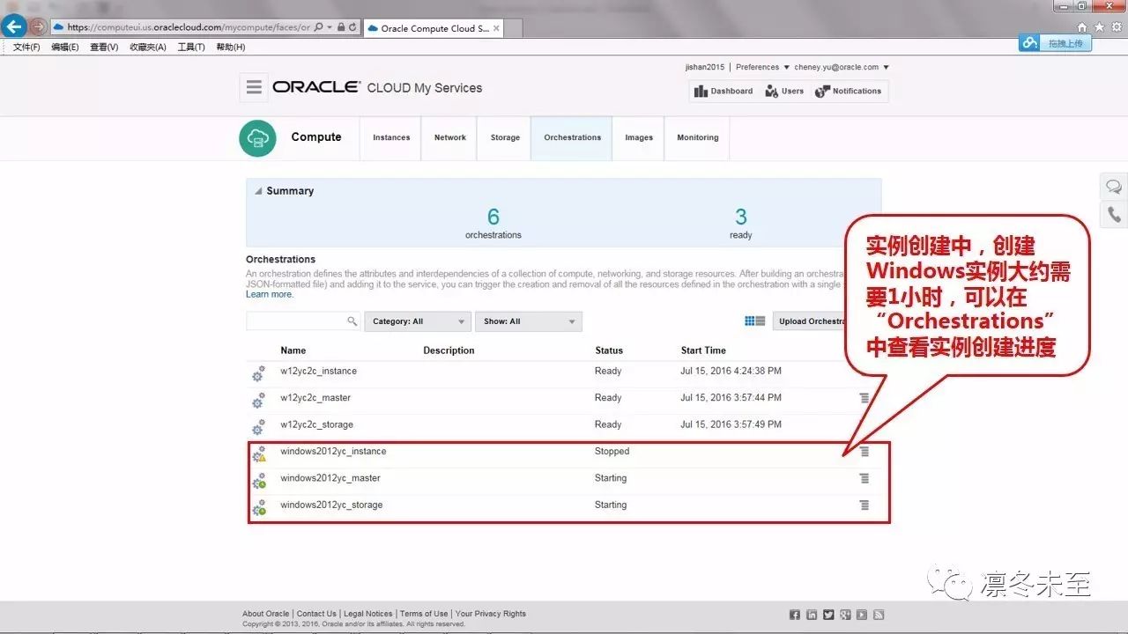Switch the orchestration list view layout icon

click(x=754, y=321)
